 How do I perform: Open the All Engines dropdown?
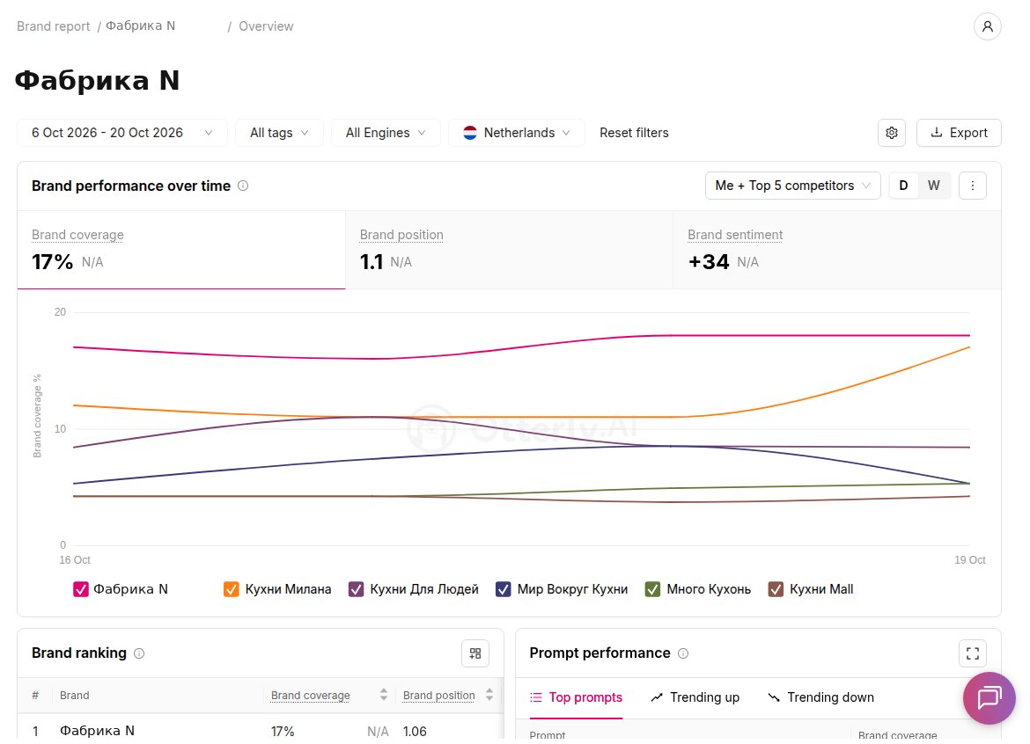point(386,133)
